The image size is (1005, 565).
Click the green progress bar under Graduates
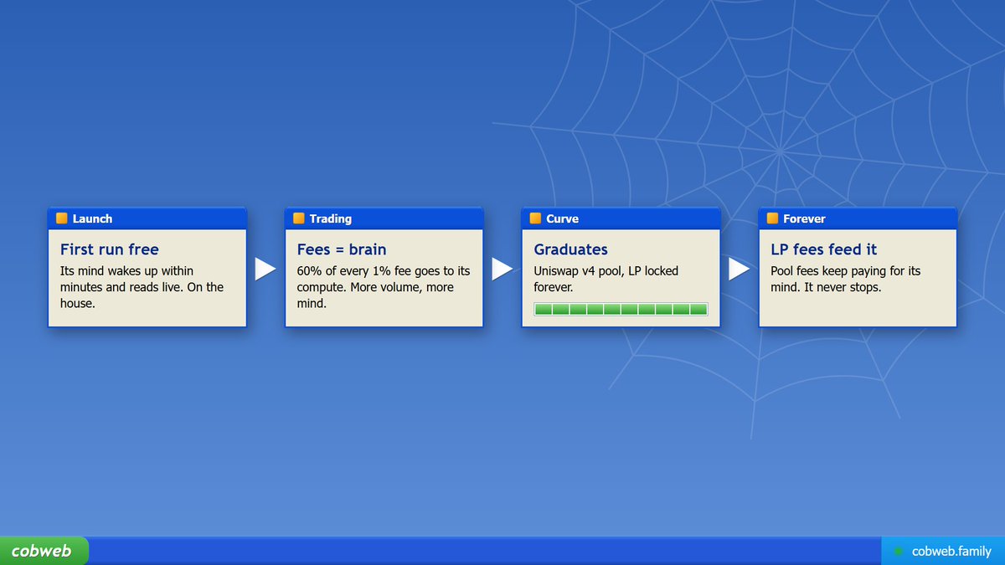[621, 310]
